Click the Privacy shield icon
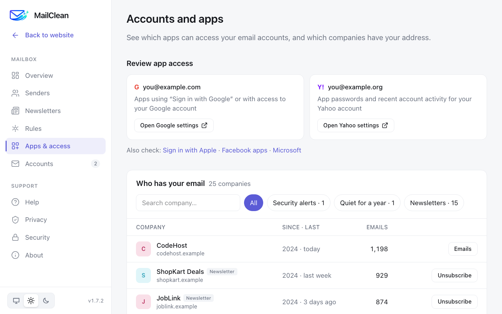The height and width of the screenshot is (314, 502). 15,220
